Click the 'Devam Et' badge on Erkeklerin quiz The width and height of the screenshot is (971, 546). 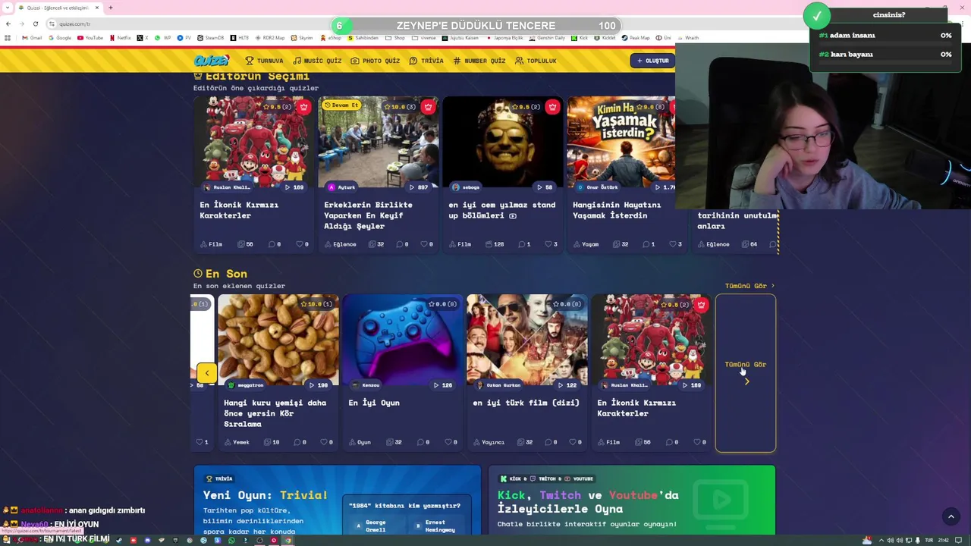(x=340, y=105)
